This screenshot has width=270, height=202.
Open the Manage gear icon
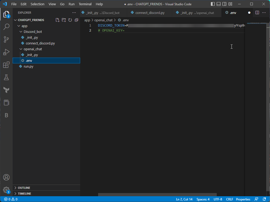(x=6, y=190)
